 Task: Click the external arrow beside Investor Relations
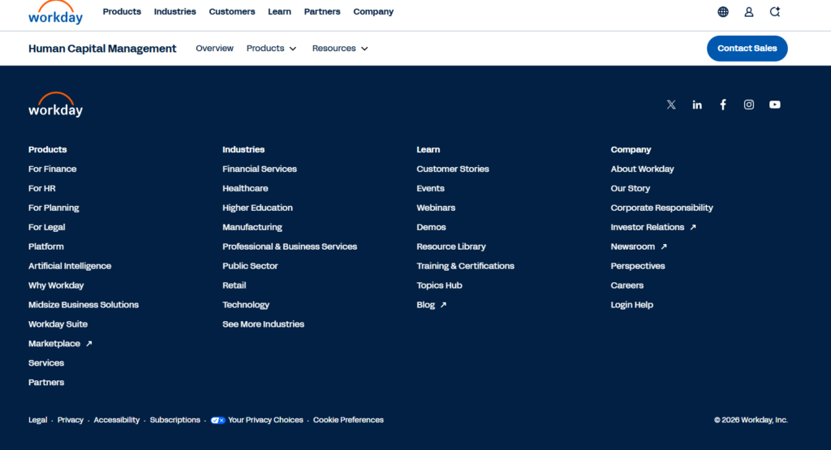(693, 227)
